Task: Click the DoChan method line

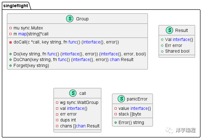Action: 73,59
